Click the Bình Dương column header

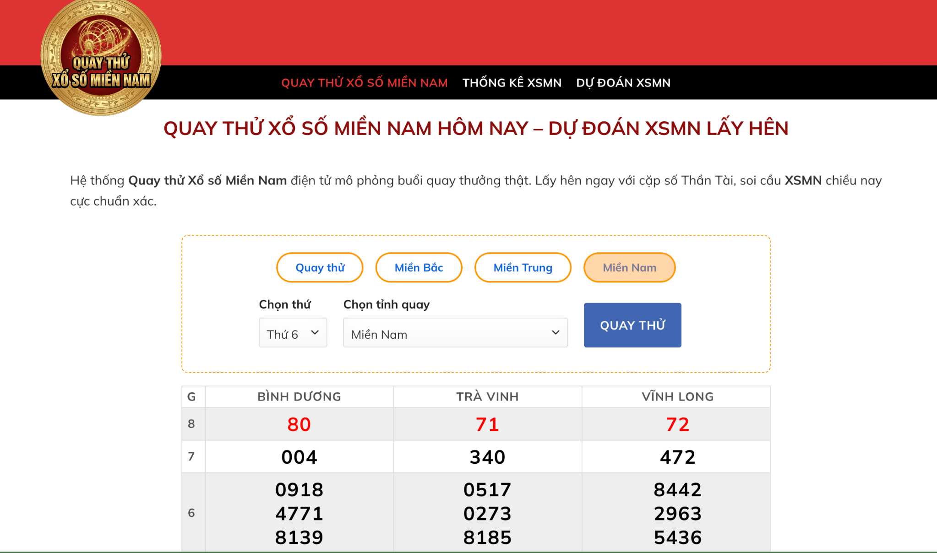(299, 396)
